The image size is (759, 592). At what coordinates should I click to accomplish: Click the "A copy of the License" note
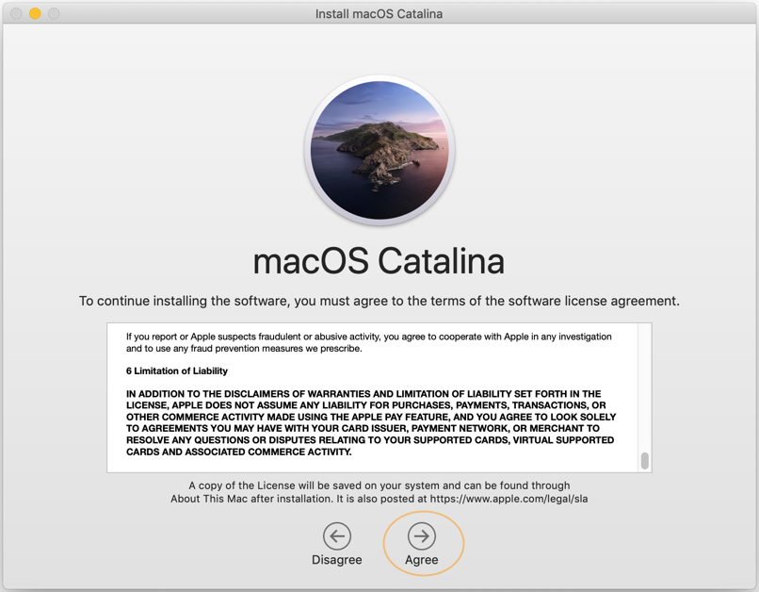379,492
